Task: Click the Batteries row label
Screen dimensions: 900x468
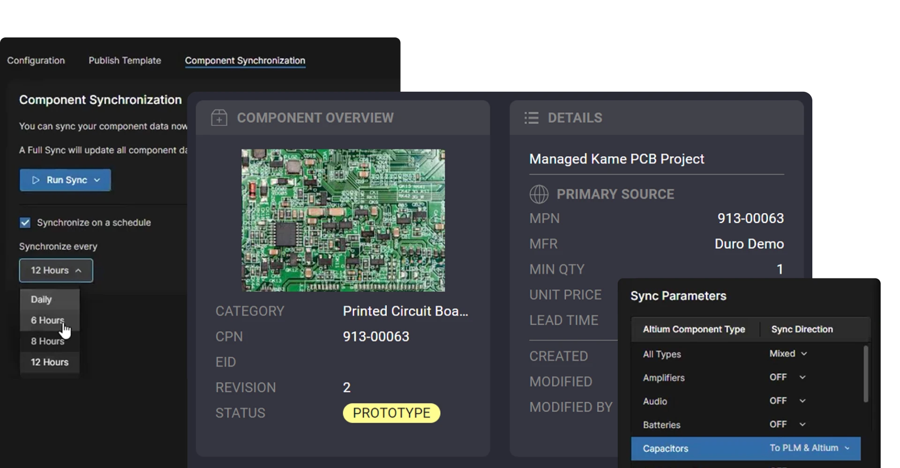Action: pyautogui.click(x=661, y=425)
